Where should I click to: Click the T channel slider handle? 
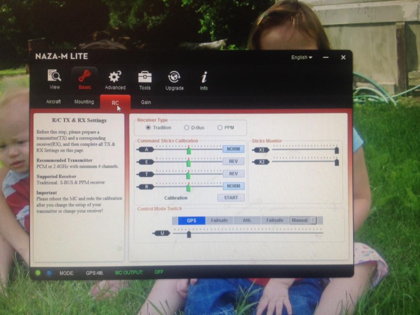click(x=188, y=175)
